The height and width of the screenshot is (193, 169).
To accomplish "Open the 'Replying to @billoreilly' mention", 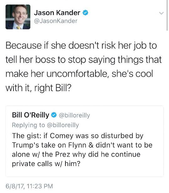I will pyautogui.click(x=45, y=125).
